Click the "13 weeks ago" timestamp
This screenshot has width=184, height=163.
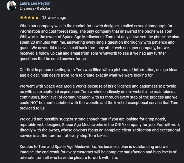pos(54,18)
